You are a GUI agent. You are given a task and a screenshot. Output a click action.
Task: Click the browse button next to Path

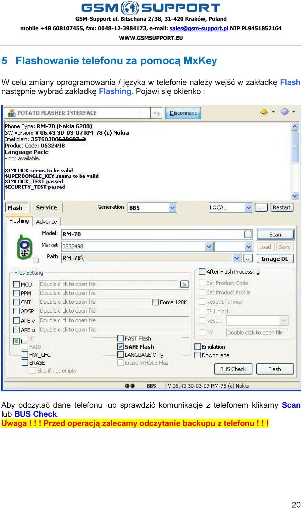point(248,259)
